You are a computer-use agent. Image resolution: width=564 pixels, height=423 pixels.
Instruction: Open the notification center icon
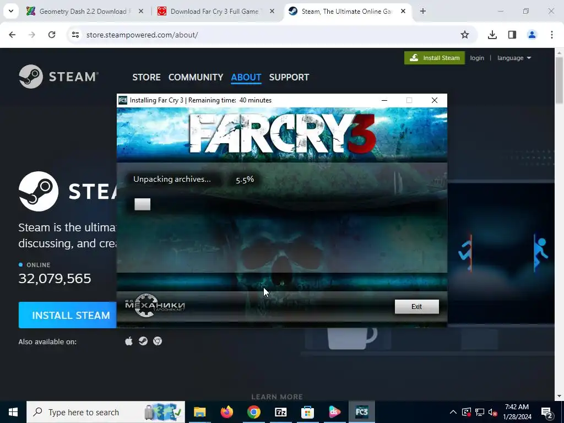547,412
